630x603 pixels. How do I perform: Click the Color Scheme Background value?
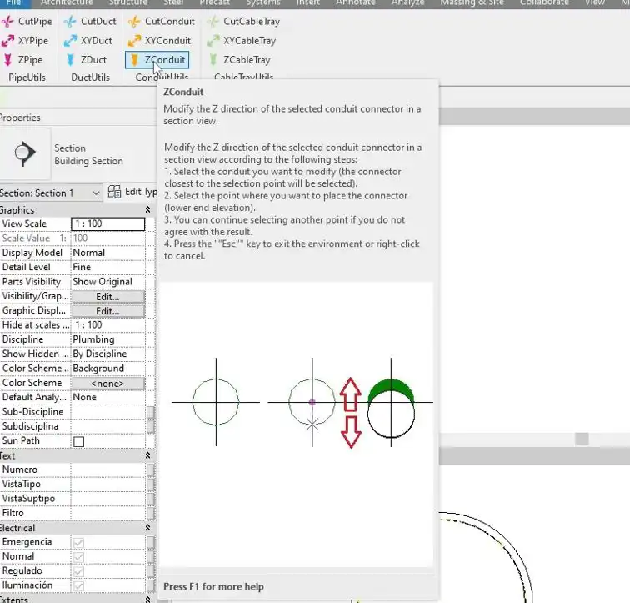(x=108, y=369)
